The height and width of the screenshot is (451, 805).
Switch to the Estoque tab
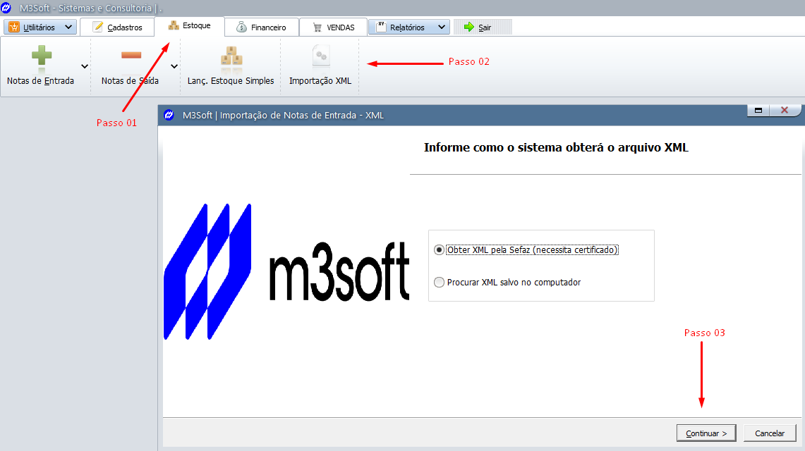[190, 25]
